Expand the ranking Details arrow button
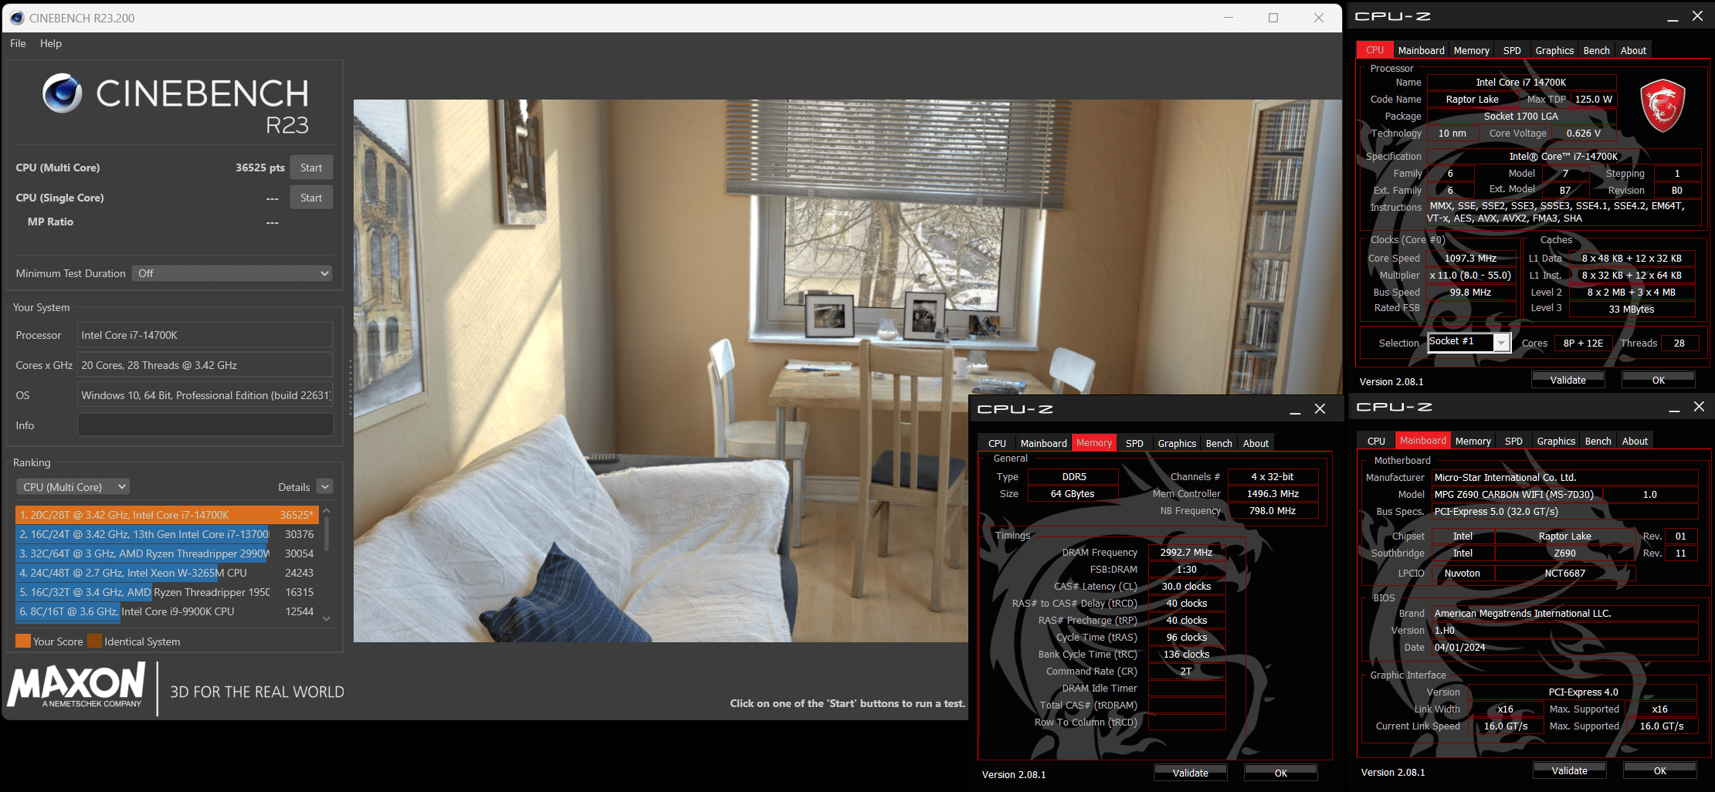Screen dimensions: 1715x792 coord(325,487)
